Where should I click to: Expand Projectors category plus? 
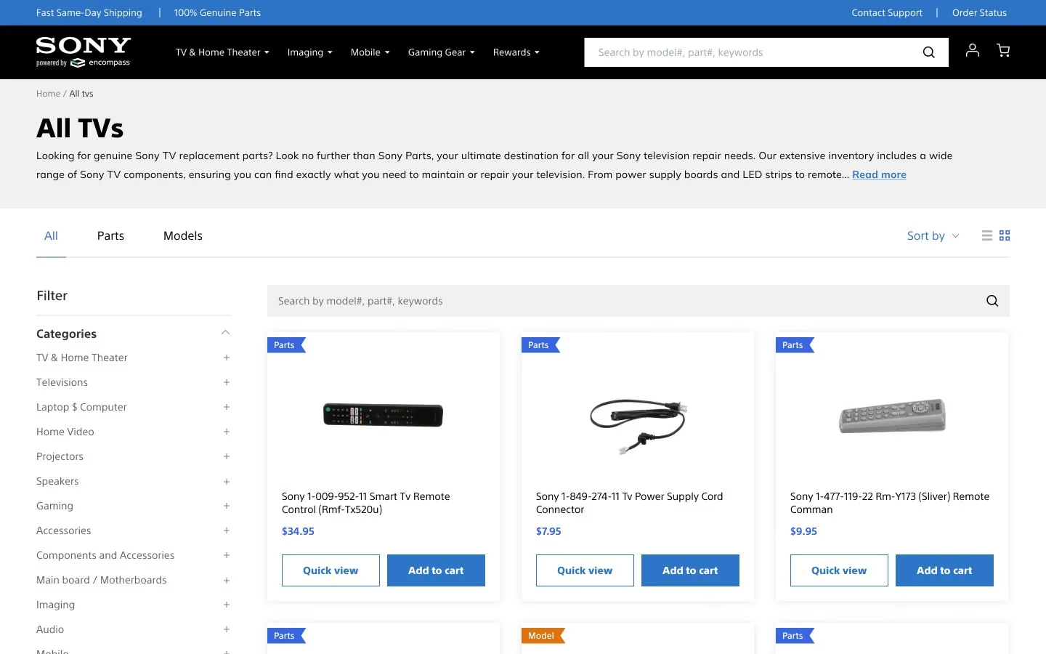(x=227, y=456)
